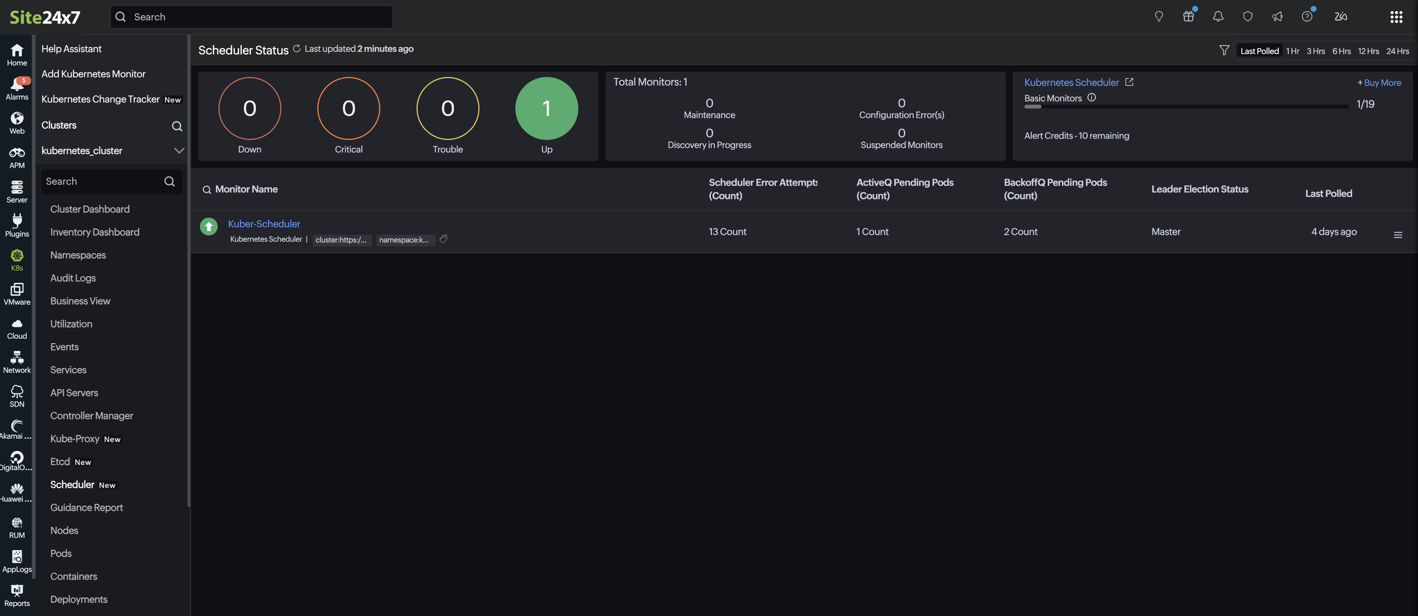Viewport: 1418px width, 616px height.
Task: Open the gift box what's new icon
Action: 1188,17
